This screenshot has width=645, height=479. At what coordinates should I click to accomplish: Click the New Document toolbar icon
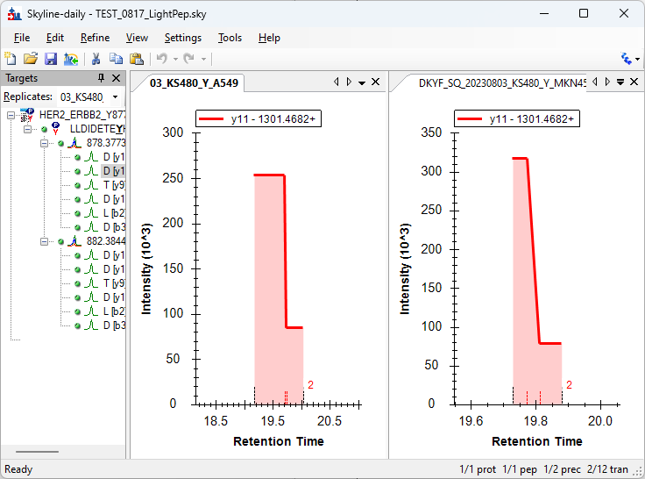tap(11, 59)
